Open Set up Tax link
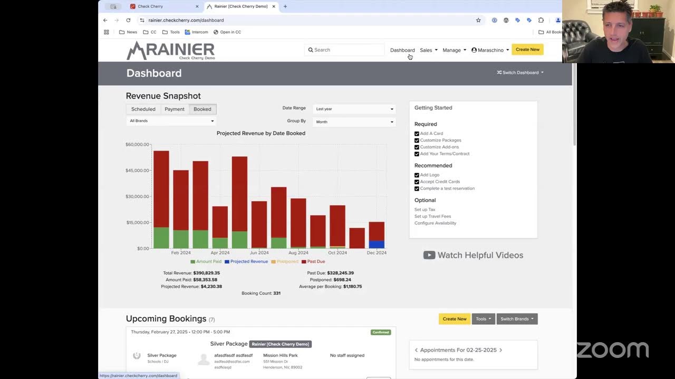This screenshot has height=379, width=675. click(x=425, y=210)
